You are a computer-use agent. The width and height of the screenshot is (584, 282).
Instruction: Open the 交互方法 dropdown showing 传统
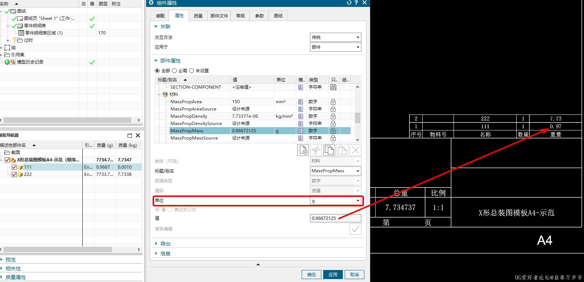pos(336,37)
